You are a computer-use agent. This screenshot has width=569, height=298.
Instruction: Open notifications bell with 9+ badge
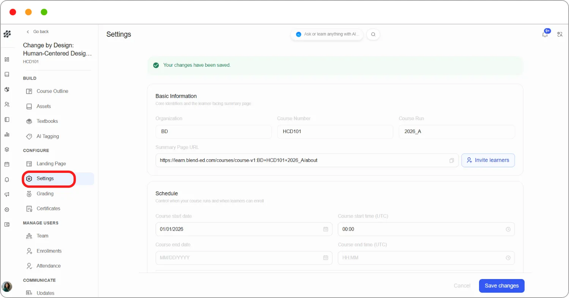(545, 34)
